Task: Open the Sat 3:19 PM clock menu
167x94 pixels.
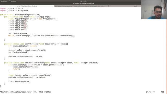Action: 83,1
